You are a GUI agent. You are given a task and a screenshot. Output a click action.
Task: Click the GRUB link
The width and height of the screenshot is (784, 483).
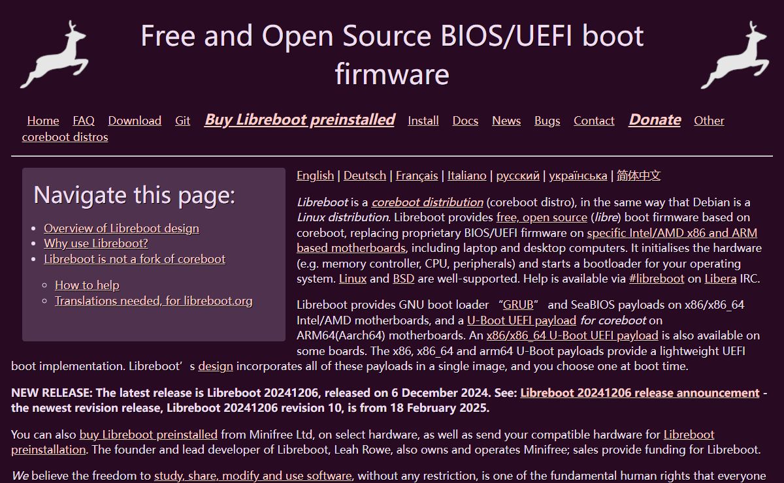(x=518, y=305)
